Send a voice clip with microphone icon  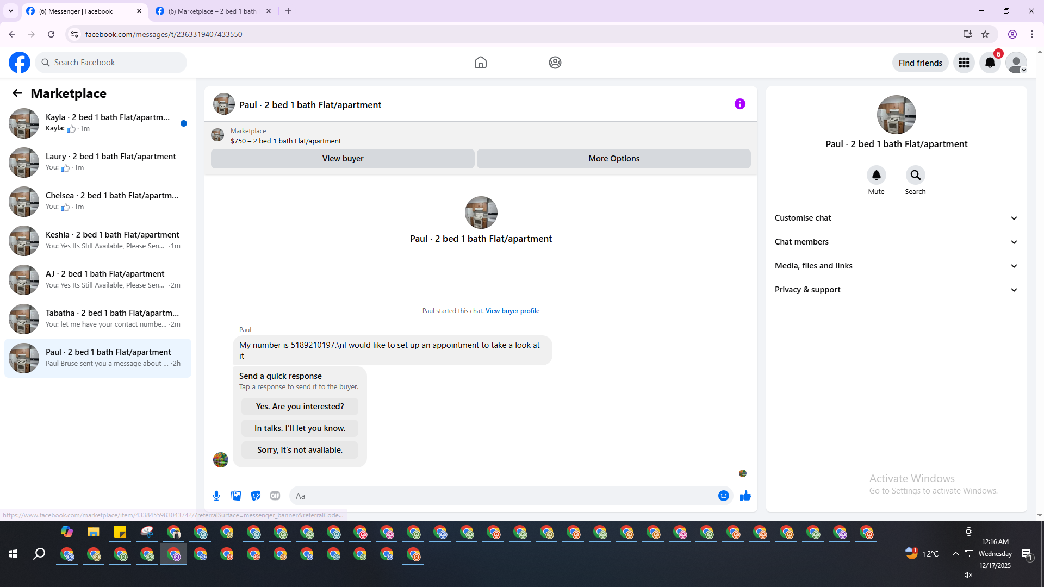216,496
